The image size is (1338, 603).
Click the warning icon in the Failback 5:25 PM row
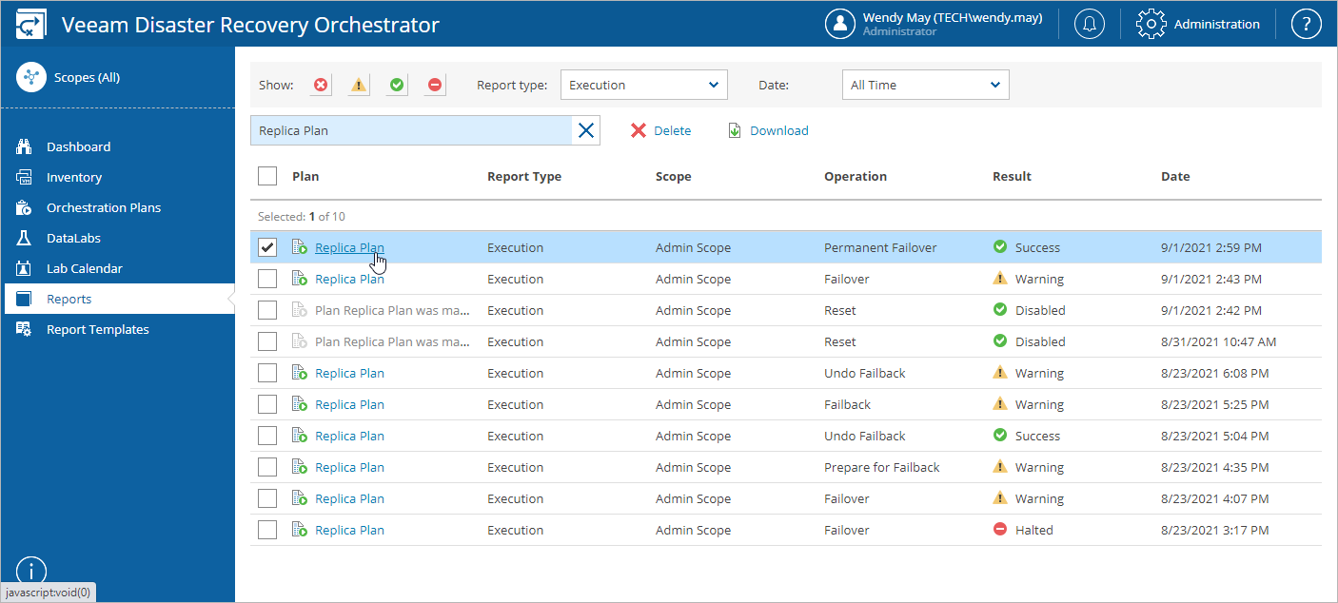pos(1000,404)
